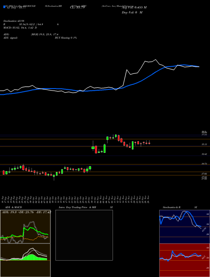
Task: Open the MACD histogram chart panel
Action: tap(25, 260)
